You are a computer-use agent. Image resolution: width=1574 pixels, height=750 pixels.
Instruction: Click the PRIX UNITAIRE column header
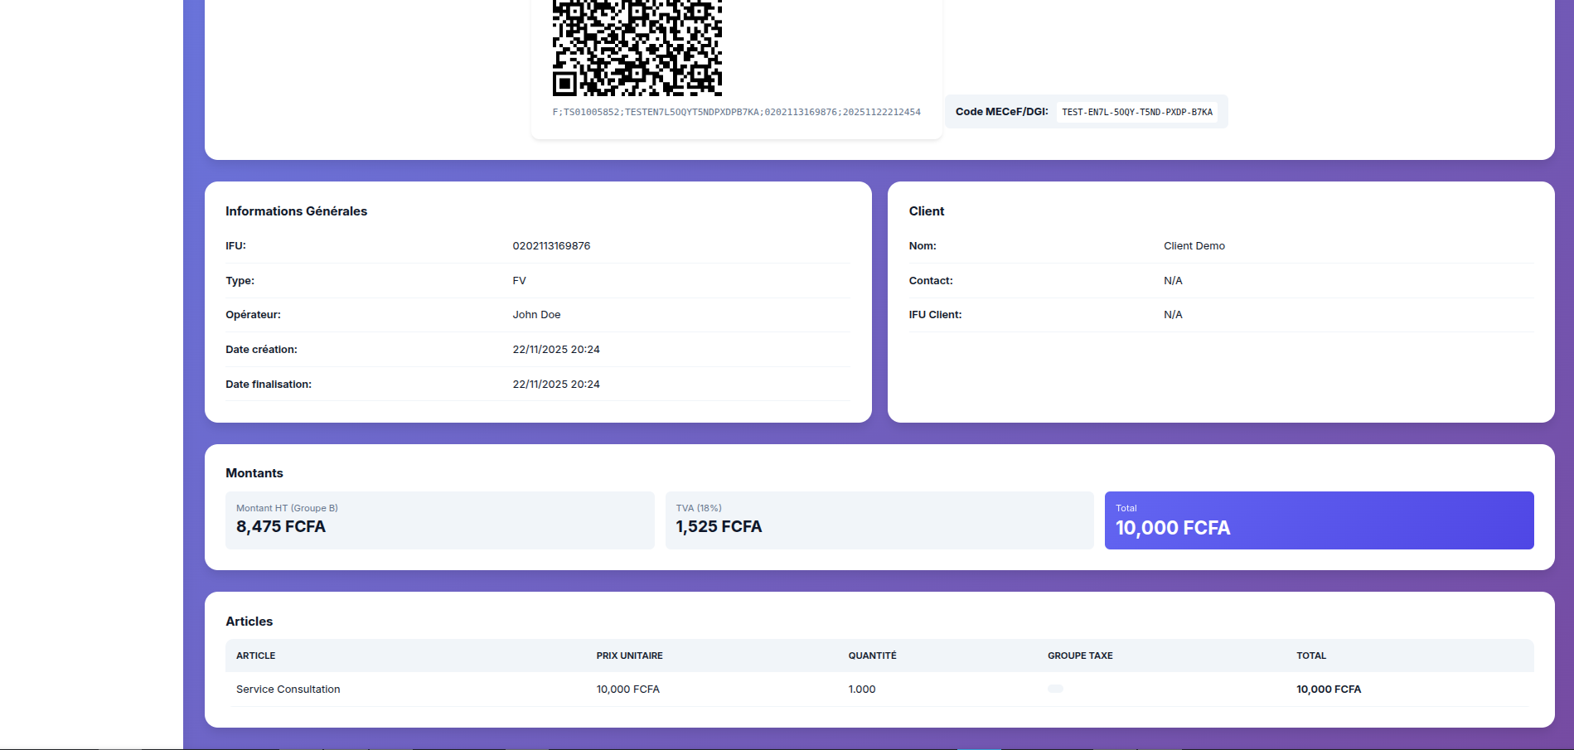629,656
